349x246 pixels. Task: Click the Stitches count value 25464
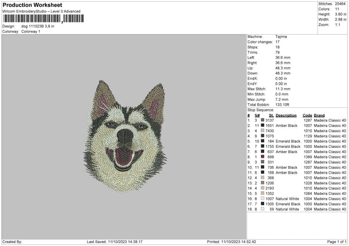[340, 4]
